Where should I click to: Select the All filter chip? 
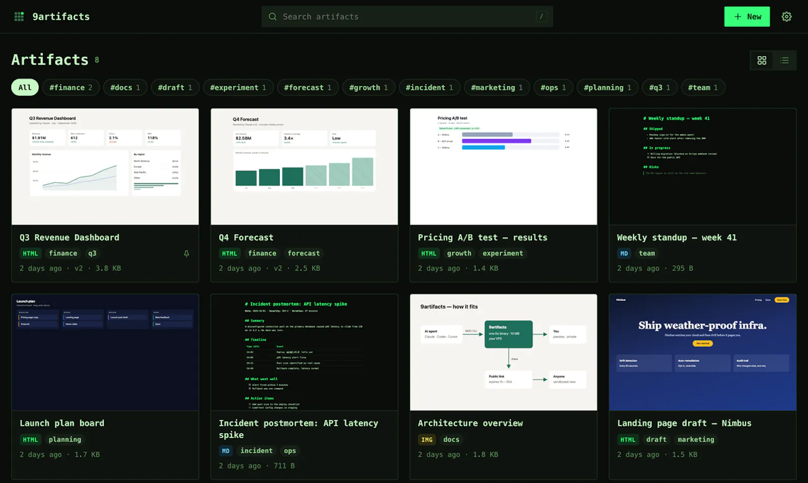click(x=25, y=87)
